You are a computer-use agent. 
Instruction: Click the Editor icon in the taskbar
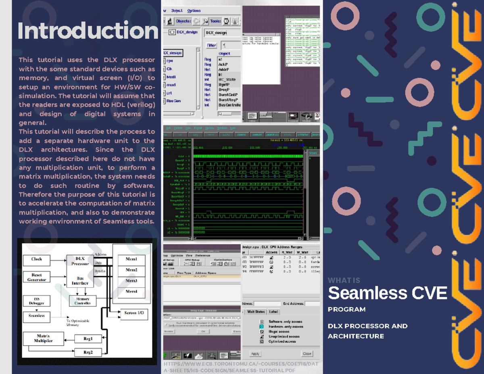point(252,116)
